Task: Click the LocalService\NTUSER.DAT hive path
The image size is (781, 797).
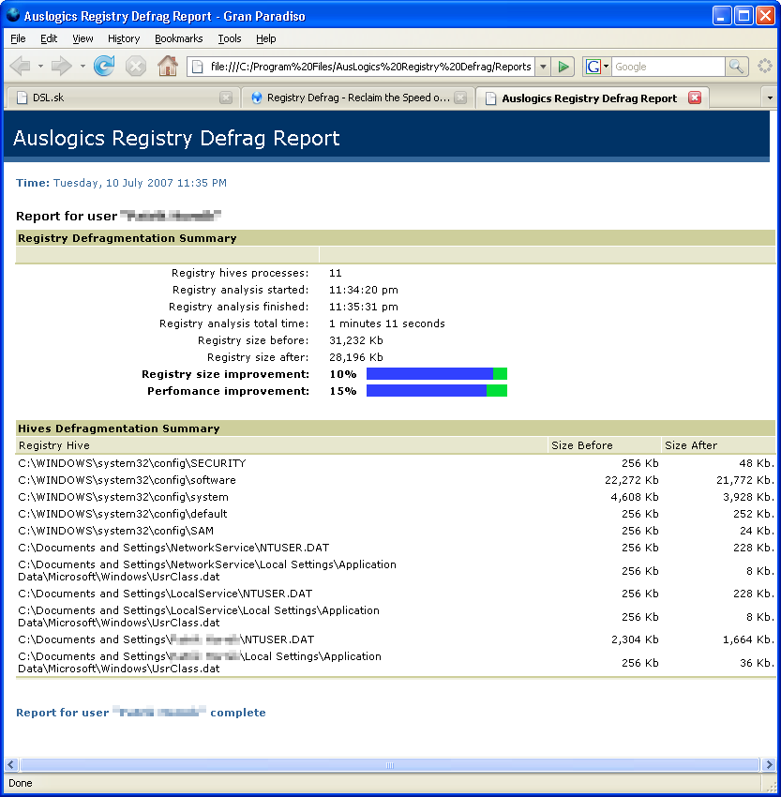Action: 165,594
